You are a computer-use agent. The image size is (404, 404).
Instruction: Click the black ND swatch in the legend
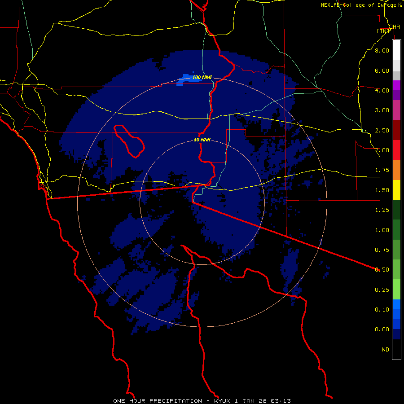[x=396, y=349]
